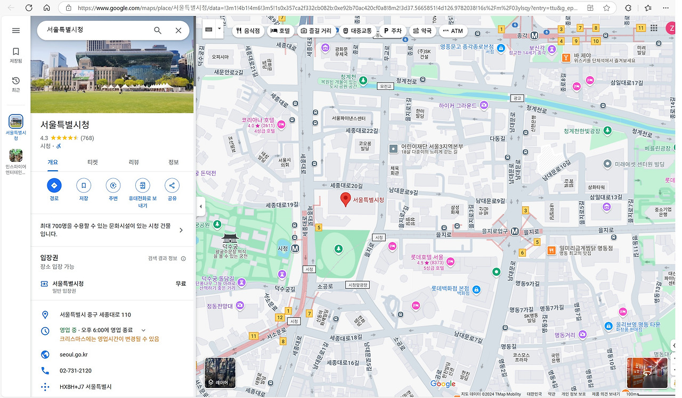This screenshot has width=682, height=398.
Task: Click the 하이커 그라운드 attraction pin
Action: pos(483,106)
